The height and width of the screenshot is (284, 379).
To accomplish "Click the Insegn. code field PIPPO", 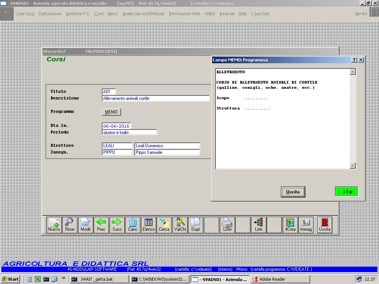I will click(117, 152).
